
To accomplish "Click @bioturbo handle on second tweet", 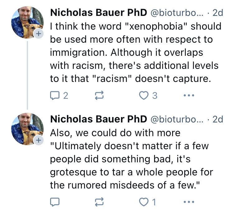I will (177, 119).
